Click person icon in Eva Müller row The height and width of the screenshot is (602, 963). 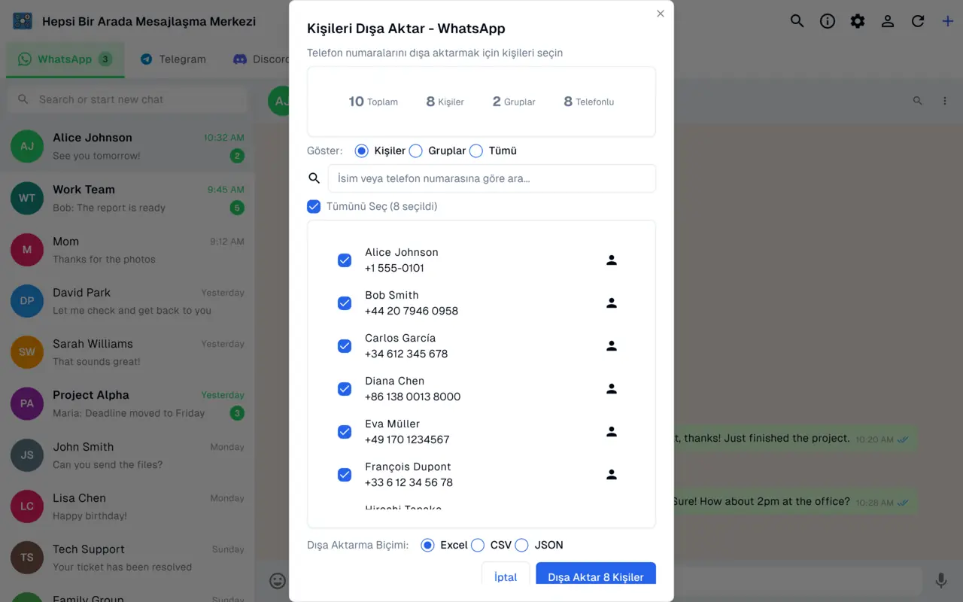pos(612,431)
